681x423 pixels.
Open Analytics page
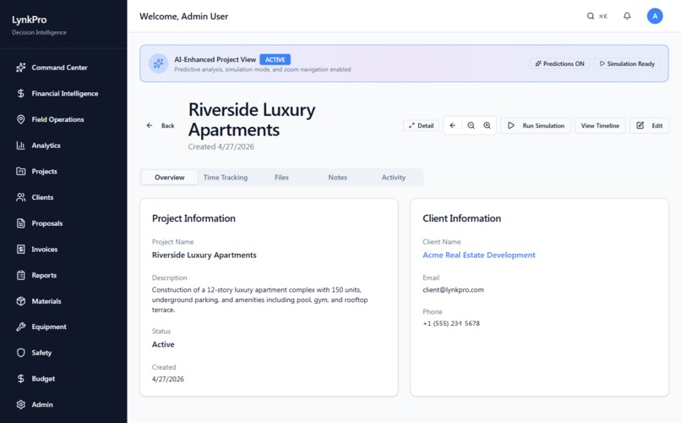pyautogui.click(x=46, y=146)
